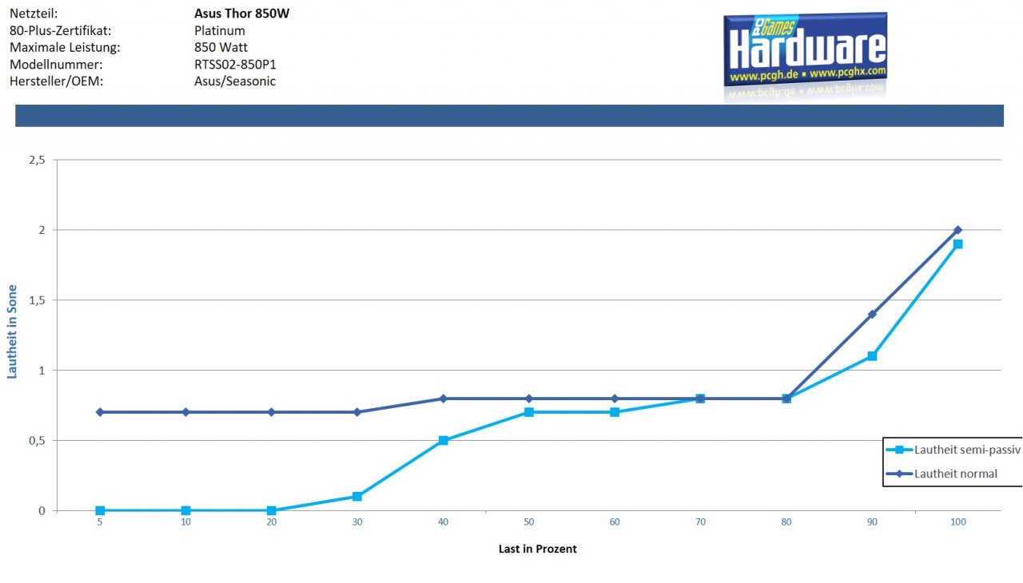Click the x-axis tick label '100'
1023x583 pixels.
(957, 522)
